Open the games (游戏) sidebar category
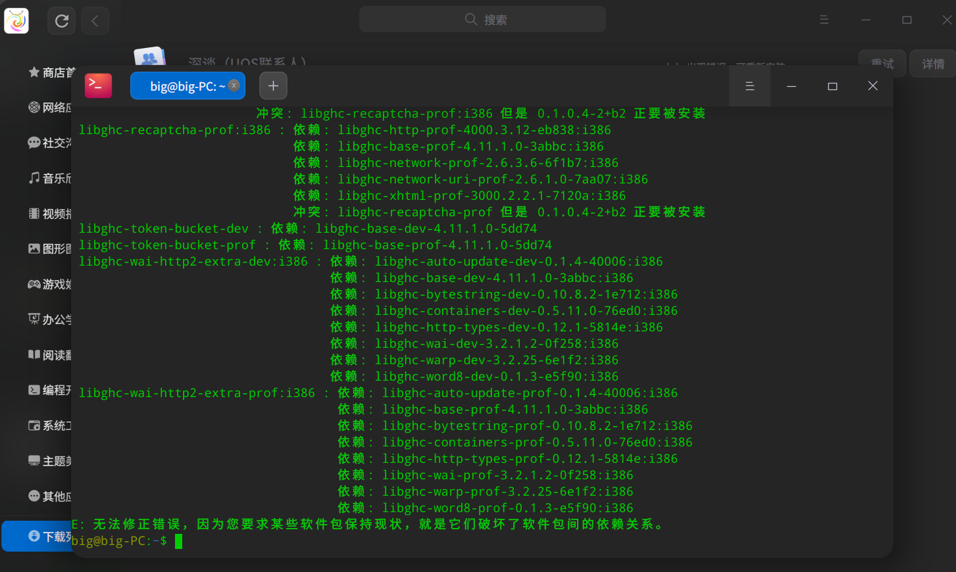 50,284
